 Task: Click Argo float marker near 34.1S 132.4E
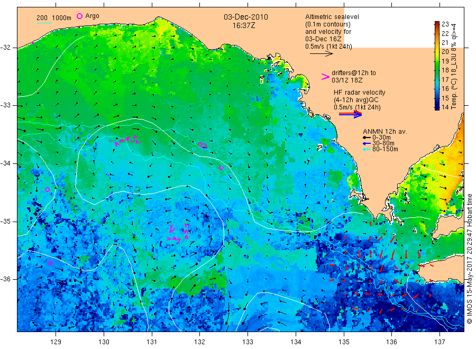click(x=221, y=168)
